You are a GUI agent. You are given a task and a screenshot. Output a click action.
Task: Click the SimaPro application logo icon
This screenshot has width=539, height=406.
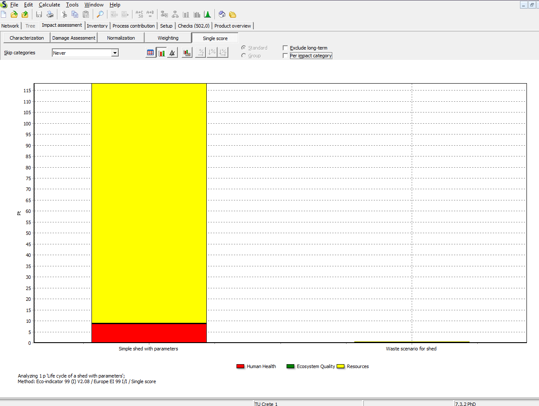[x=4, y=4]
